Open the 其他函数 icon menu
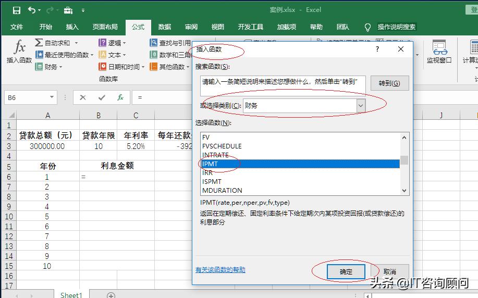 click(153, 67)
